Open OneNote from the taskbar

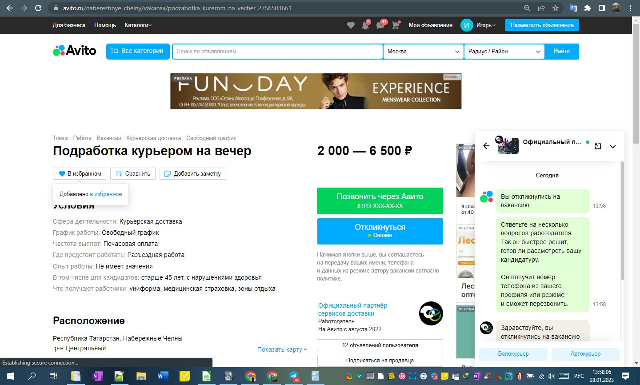(x=97, y=377)
